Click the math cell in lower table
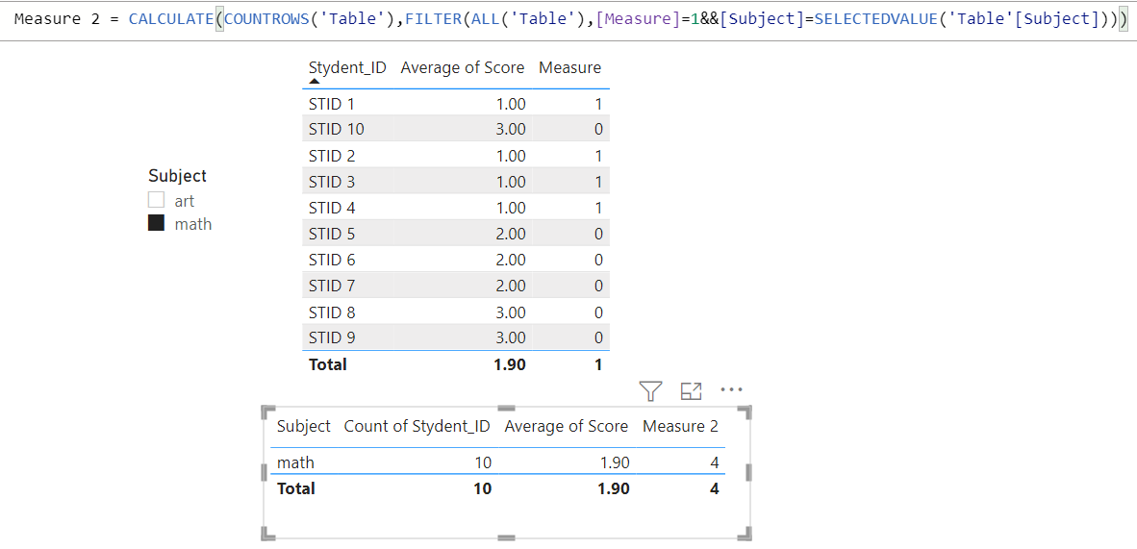This screenshot has height=549, width=1137. (296, 462)
